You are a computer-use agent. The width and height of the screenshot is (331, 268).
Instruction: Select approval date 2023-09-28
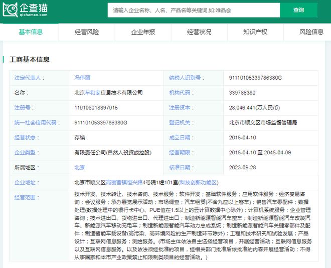point(242,168)
